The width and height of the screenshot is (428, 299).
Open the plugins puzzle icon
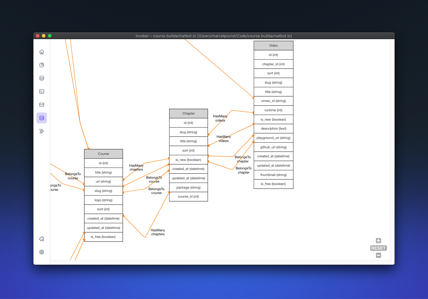click(42, 239)
